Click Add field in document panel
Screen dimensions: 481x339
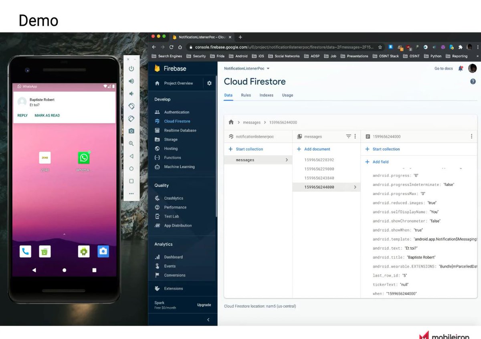[377, 162]
